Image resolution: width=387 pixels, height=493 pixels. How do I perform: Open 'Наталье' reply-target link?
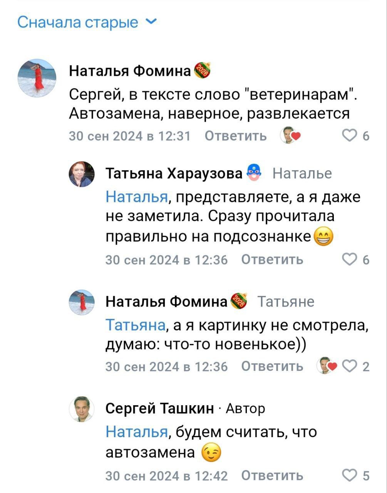coord(302,173)
